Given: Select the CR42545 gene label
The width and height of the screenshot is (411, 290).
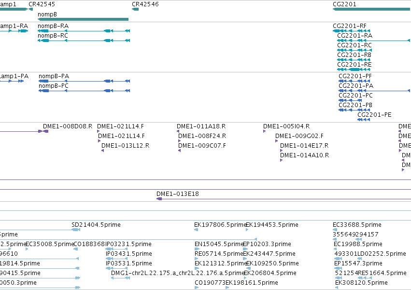Looking at the screenshot, I should click(42, 4).
